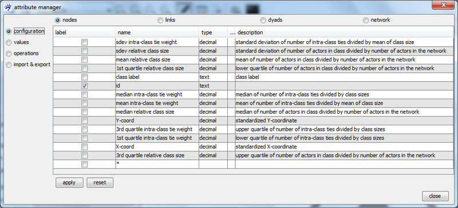Image resolution: width=458 pixels, height=208 pixels.
Task: Select name cell 'sdev intra-class tie weight'
Action: [157, 42]
